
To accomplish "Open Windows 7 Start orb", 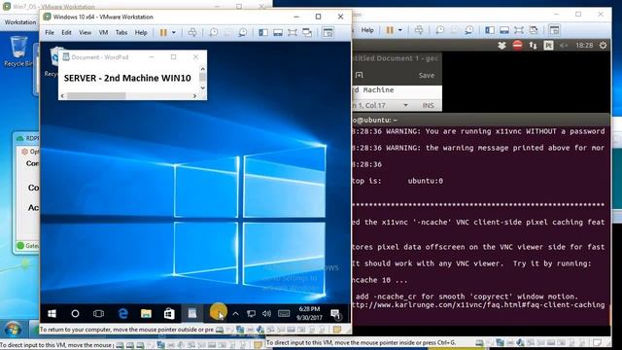I will (x=13, y=329).
